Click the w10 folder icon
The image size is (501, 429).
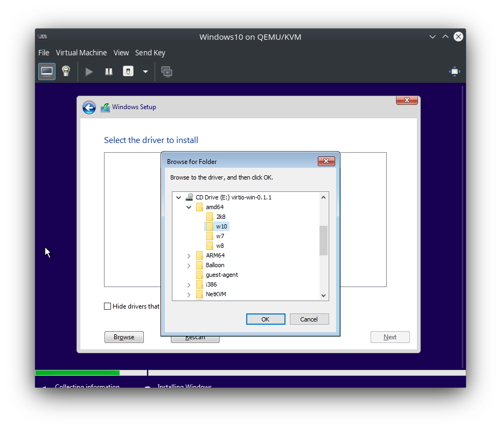pyautogui.click(x=210, y=226)
